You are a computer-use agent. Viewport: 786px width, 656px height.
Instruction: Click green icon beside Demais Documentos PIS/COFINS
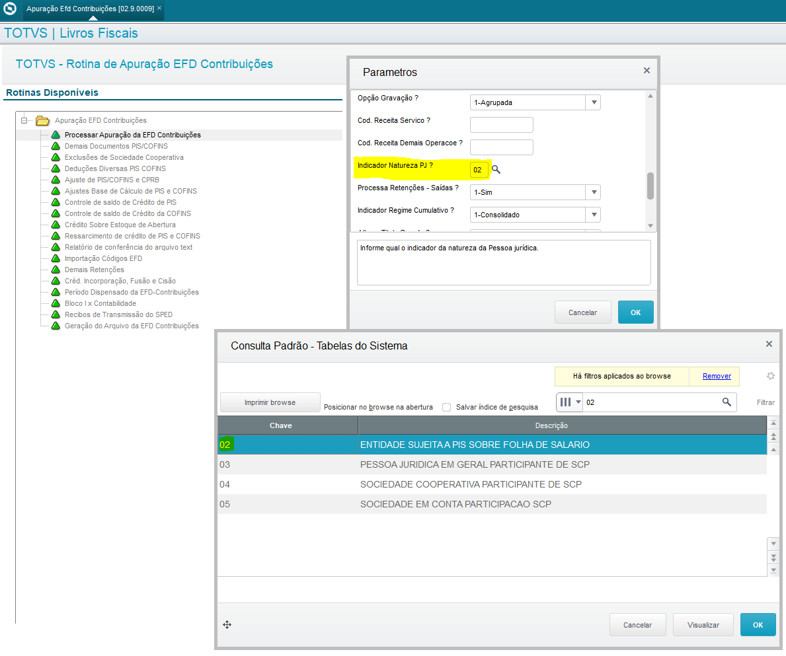(56, 146)
